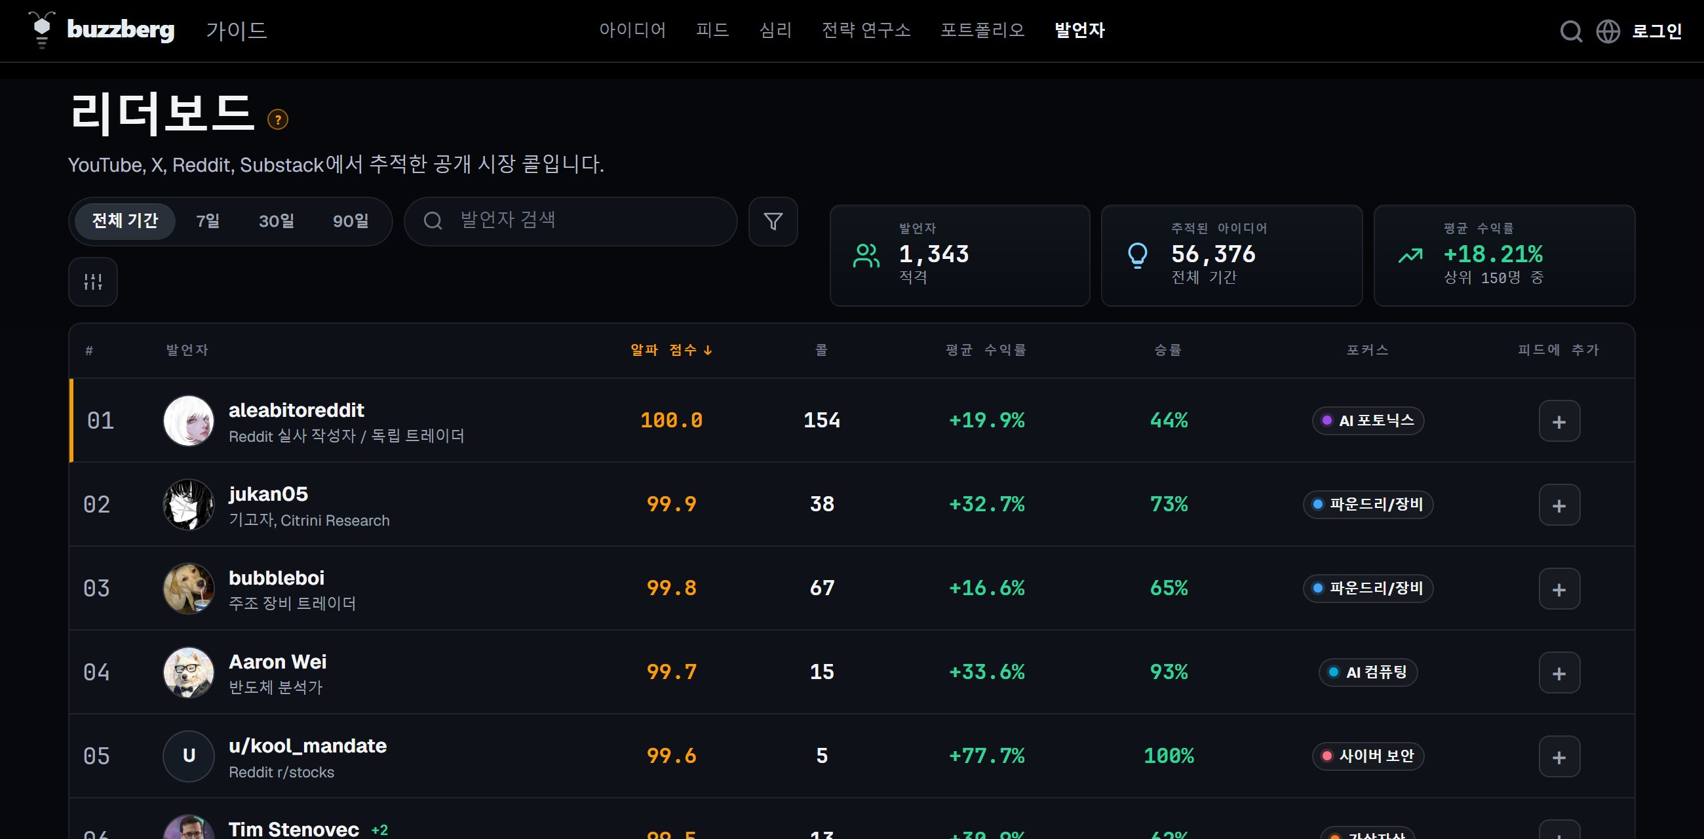This screenshot has height=839, width=1704.
Task: Sort by 평균 수익률 column header
Action: pos(986,350)
